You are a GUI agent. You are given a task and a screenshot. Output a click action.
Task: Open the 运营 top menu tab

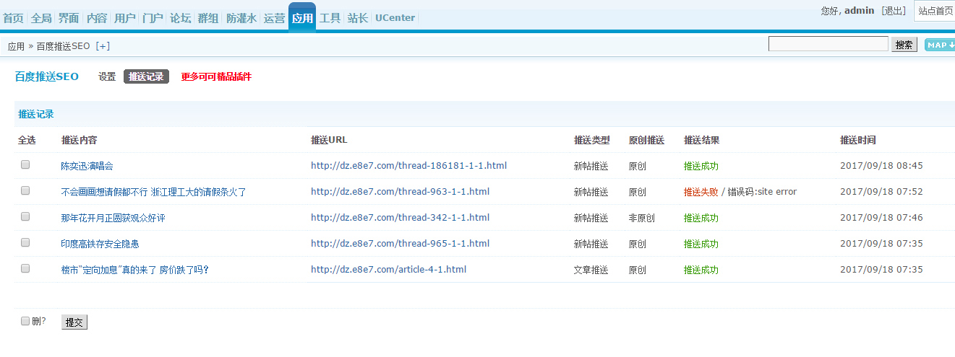point(274,18)
